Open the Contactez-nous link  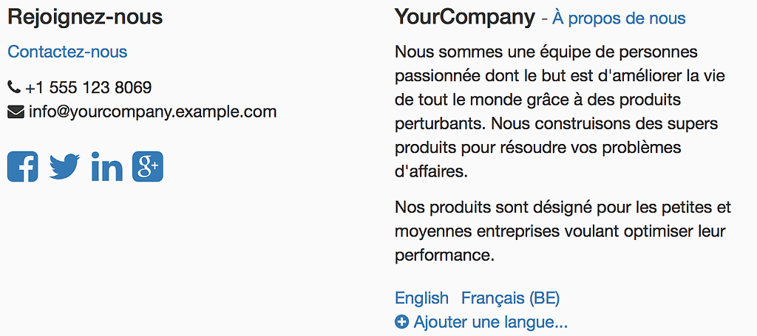click(67, 52)
